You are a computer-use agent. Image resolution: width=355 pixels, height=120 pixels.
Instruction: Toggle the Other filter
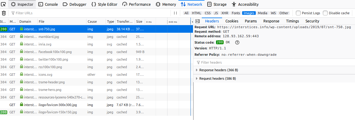click(x=284, y=13)
